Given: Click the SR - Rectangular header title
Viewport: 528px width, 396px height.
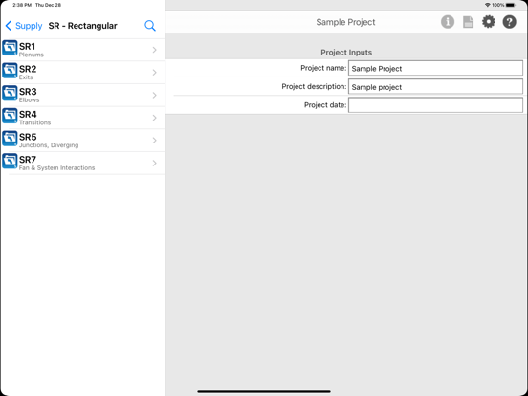Looking at the screenshot, I should tap(83, 26).
